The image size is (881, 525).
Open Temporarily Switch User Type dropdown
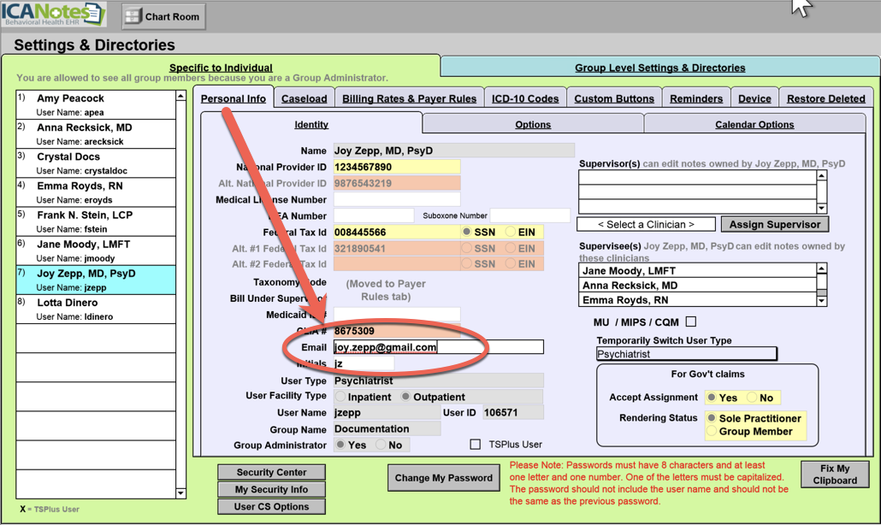pos(686,354)
